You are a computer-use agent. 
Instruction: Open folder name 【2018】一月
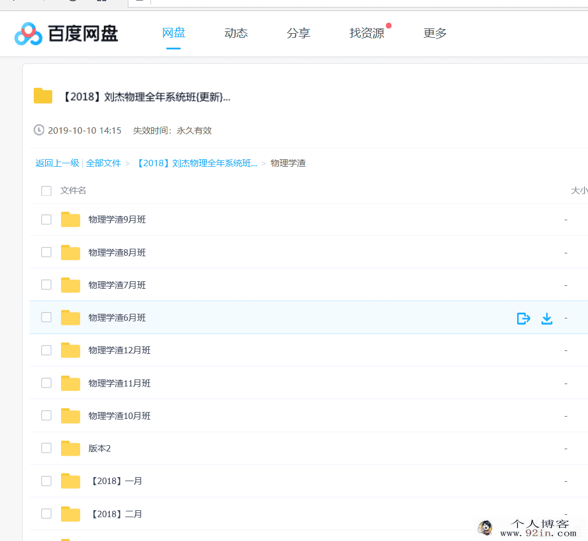click(116, 481)
